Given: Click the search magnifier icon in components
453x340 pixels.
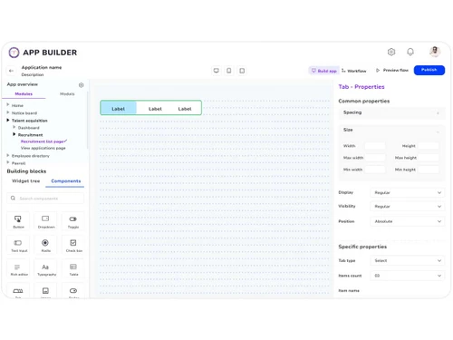Looking at the screenshot, I should [13, 199].
